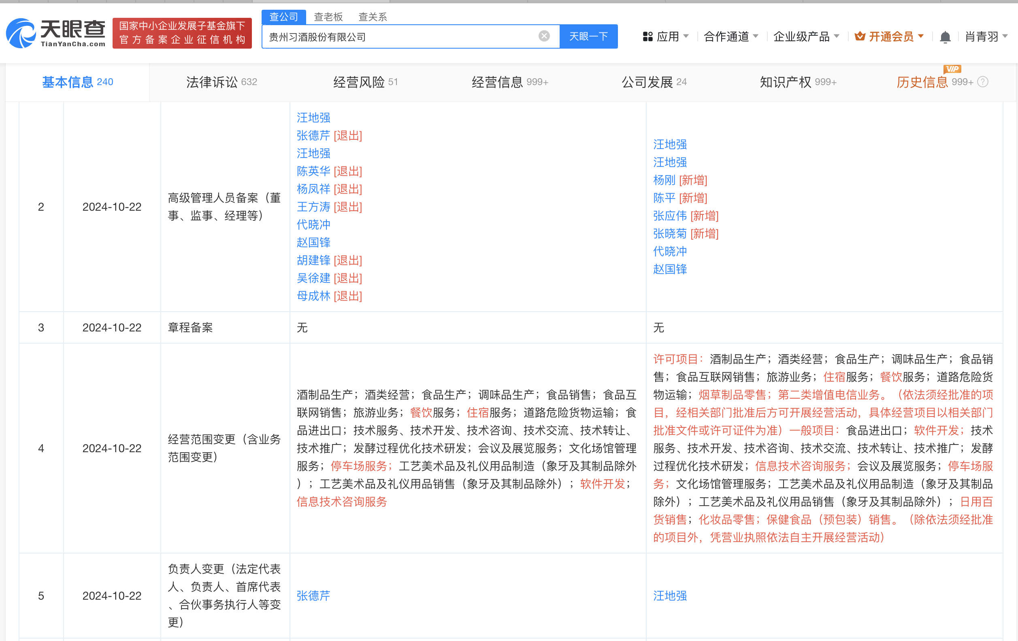Click the VIP crown icon
The height and width of the screenshot is (641, 1018).
click(860, 36)
